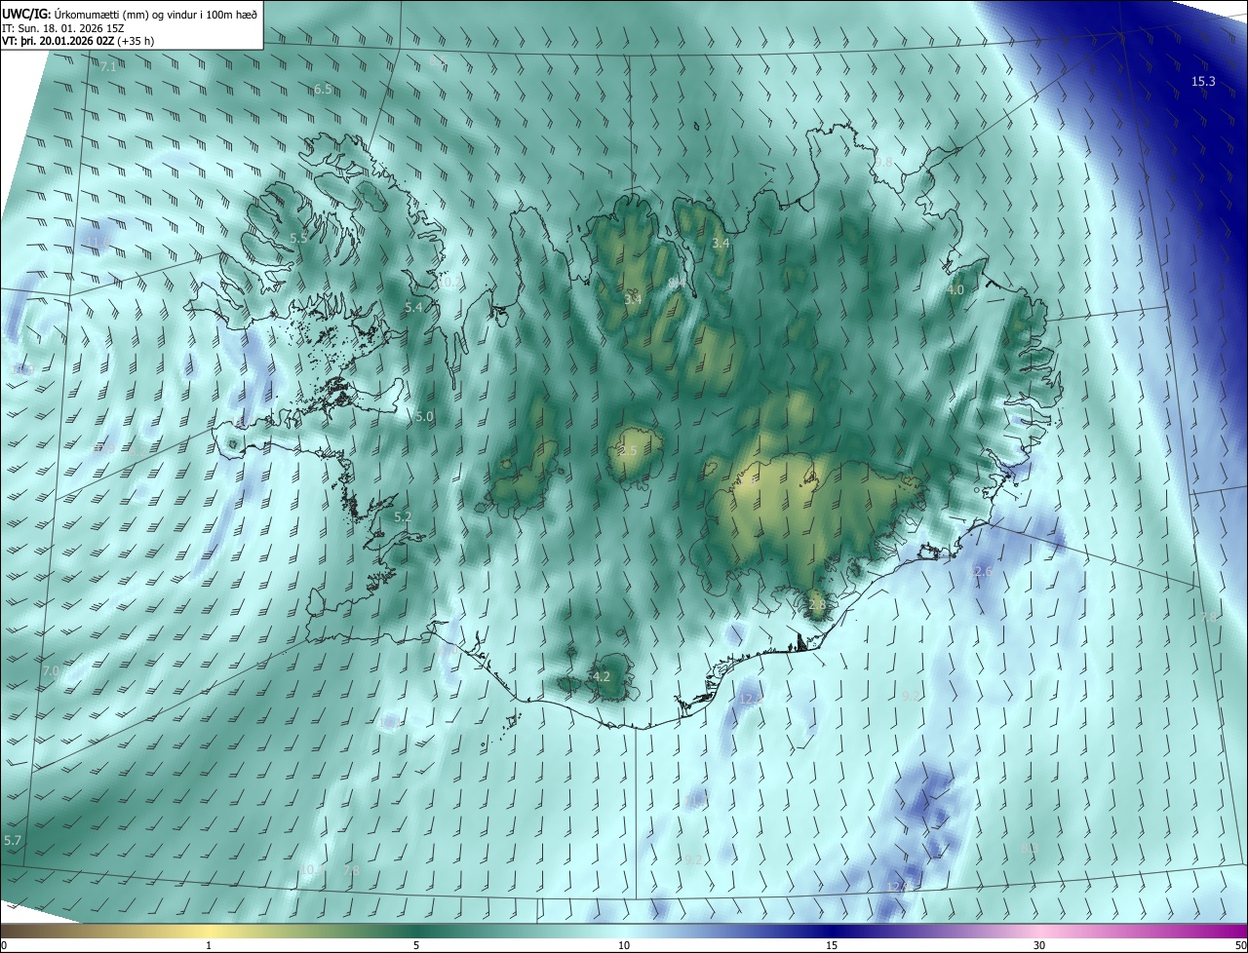
Task: Click the '50' tick on the color scale
Action: point(1240,945)
